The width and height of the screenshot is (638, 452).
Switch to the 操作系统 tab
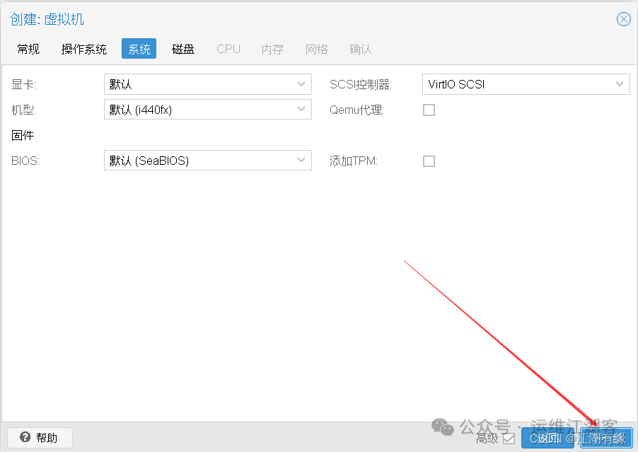pyautogui.click(x=84, y=49)
